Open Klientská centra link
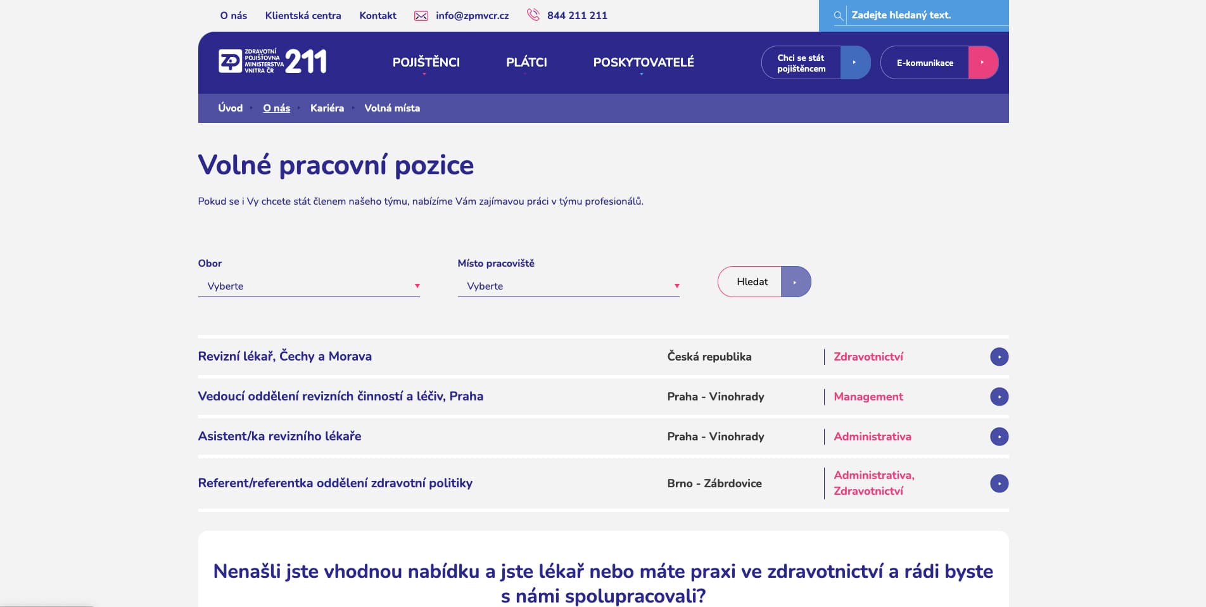Viewport: 1206px width, 607px height. point(303,16)
